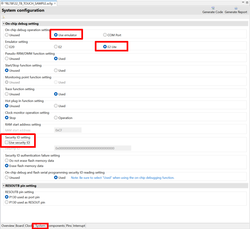
Task: Collapse the On-chip debug setting section
Action: [4, 24]
